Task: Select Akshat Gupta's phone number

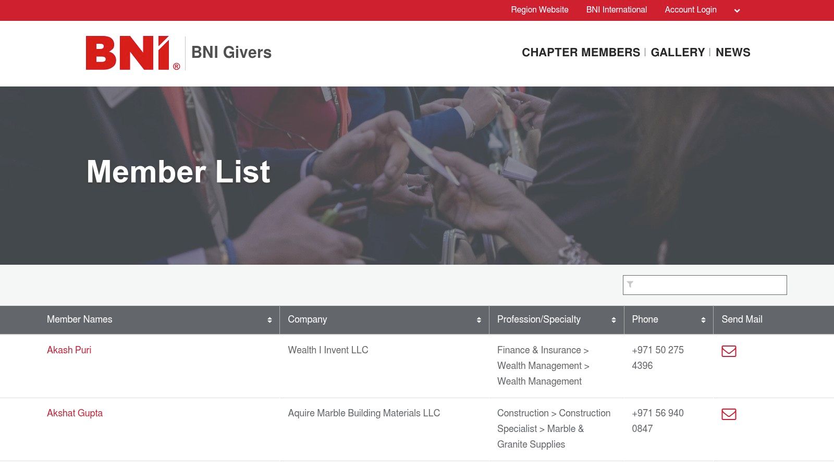Action: point(657,421)
